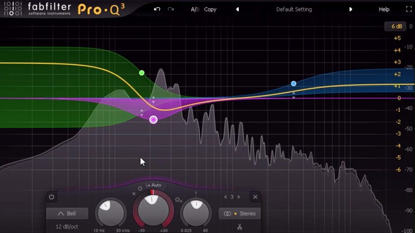
Task: Click the scissors split band icon
Action: coord(240,227)
